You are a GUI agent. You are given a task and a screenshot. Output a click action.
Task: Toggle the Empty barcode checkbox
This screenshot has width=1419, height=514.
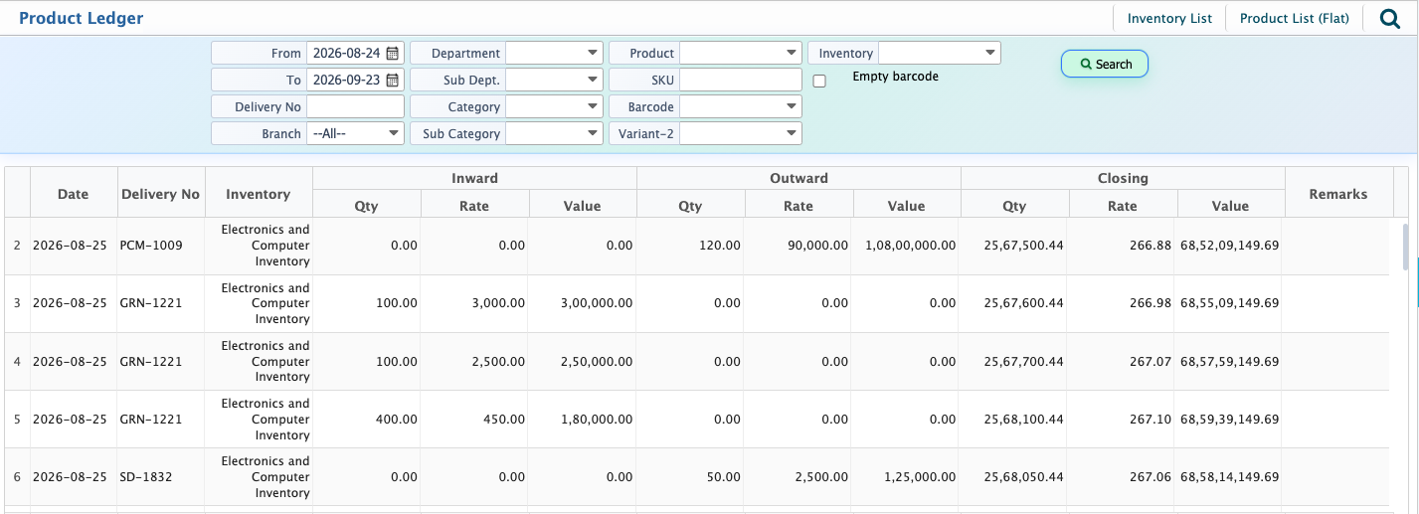[819, 82]
